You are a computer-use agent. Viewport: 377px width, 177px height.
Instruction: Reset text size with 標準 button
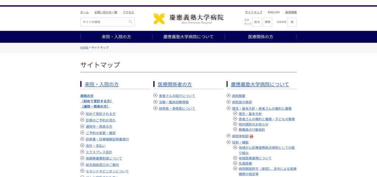pyautogui.click(x=267, y=22)
